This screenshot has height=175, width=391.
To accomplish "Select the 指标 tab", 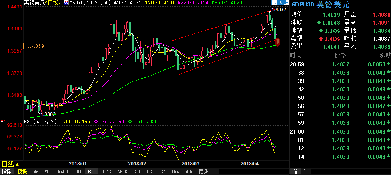I will [x=7, y=171].
